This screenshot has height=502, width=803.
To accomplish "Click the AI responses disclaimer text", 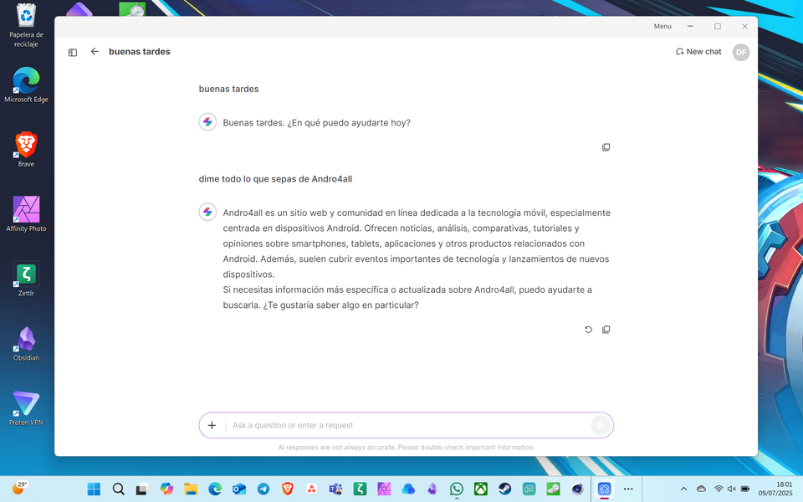I will 407,447.
